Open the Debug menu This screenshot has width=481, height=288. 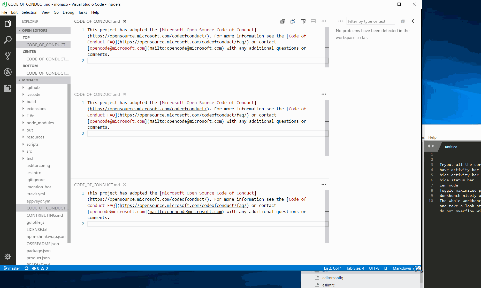click(x=68, y=12)
